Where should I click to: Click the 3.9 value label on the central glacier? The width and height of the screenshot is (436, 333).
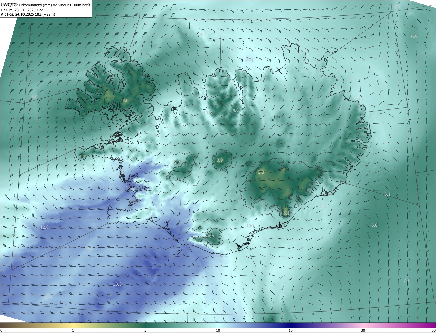(x=220, y=160)
